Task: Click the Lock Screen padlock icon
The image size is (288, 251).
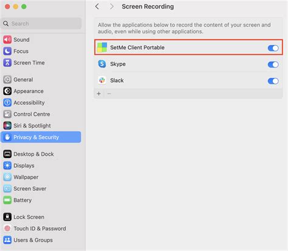Action: pyautogui.click(x=7, y=217)
